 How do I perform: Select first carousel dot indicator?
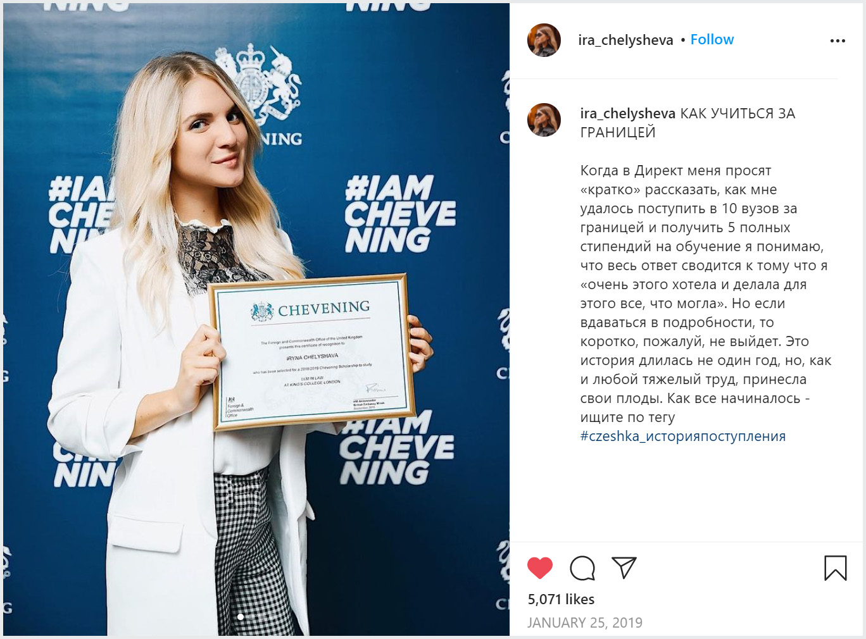click(241, 616)
